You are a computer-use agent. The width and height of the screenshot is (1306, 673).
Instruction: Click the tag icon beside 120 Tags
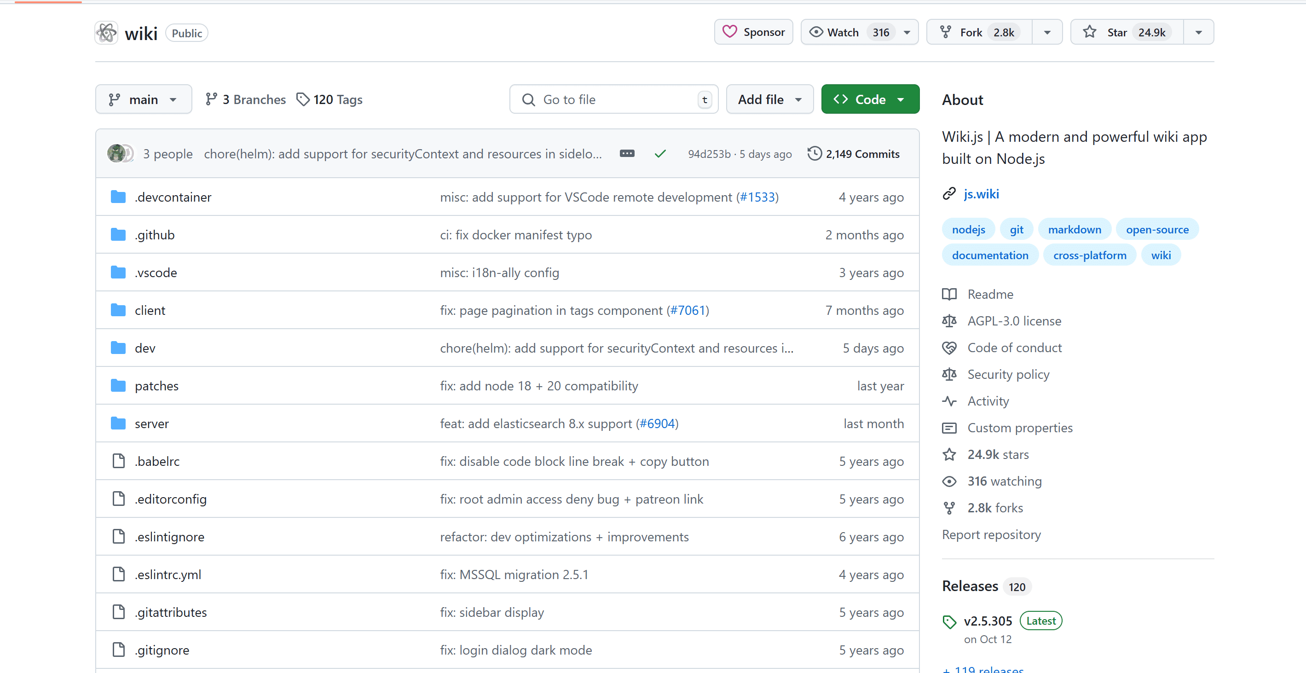[303, 99]
